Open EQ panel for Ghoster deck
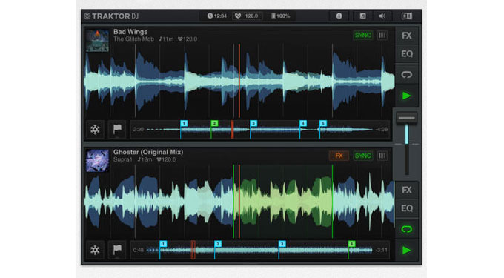The width and height of the screenshot is (504, 278). (407, 208)
